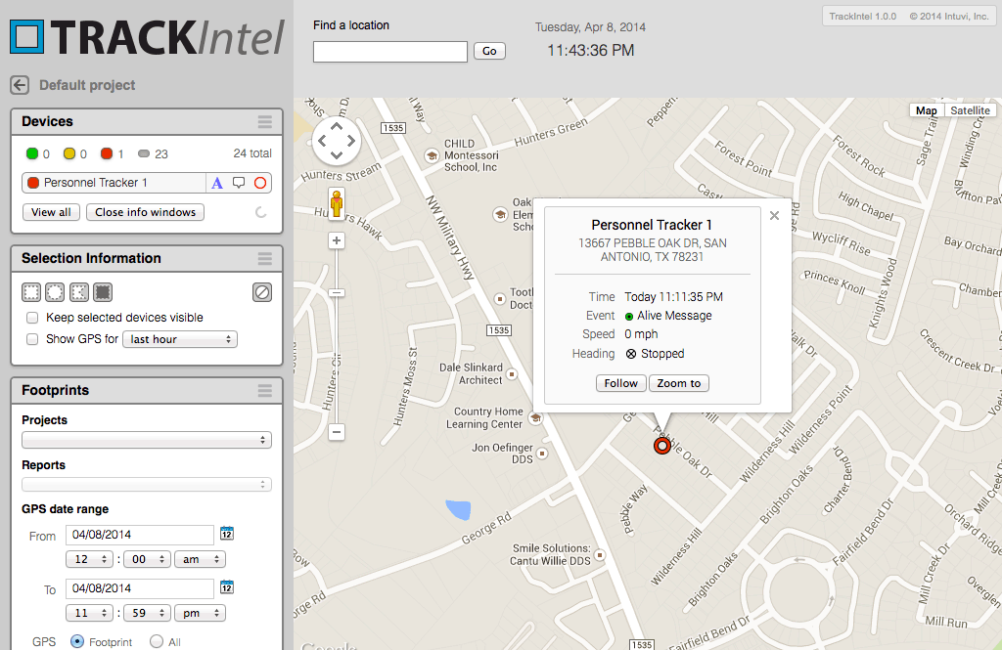Click the Find a location input field
Image resolution: width=1002 pixels, height=650 pixels.
(x=390, y=52)
